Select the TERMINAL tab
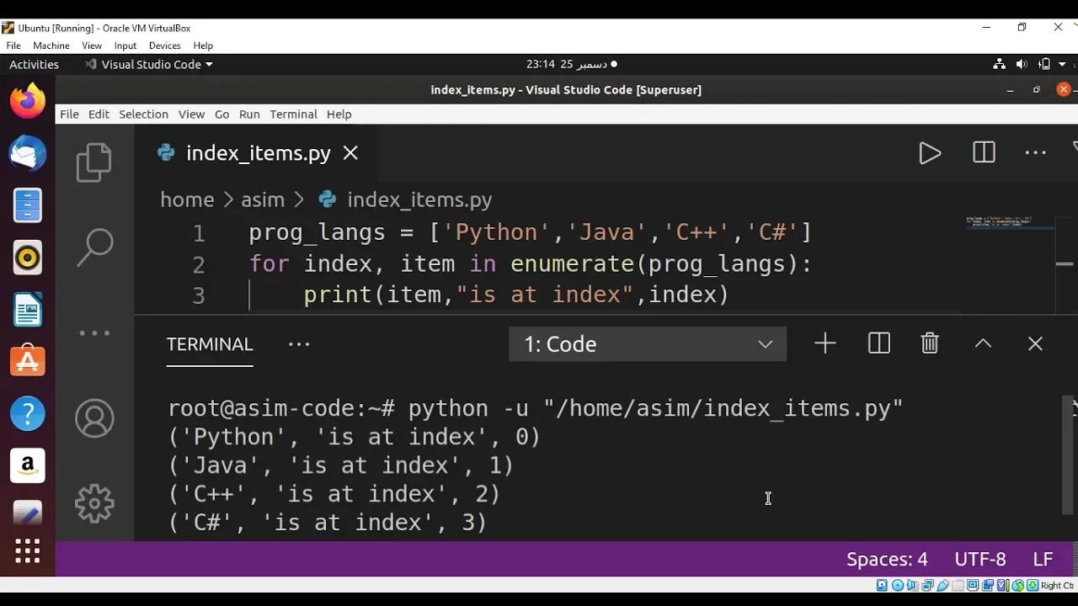The height and width of the screenshot is (606, 1078). tap(210, 343)
